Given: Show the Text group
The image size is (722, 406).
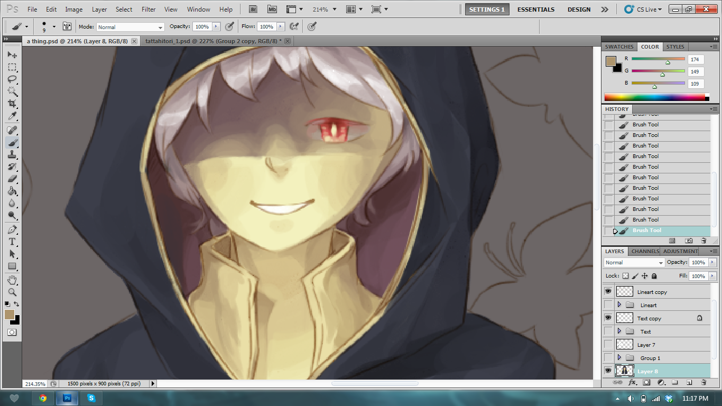Looking at the screenshot, I should pos(608,331).
